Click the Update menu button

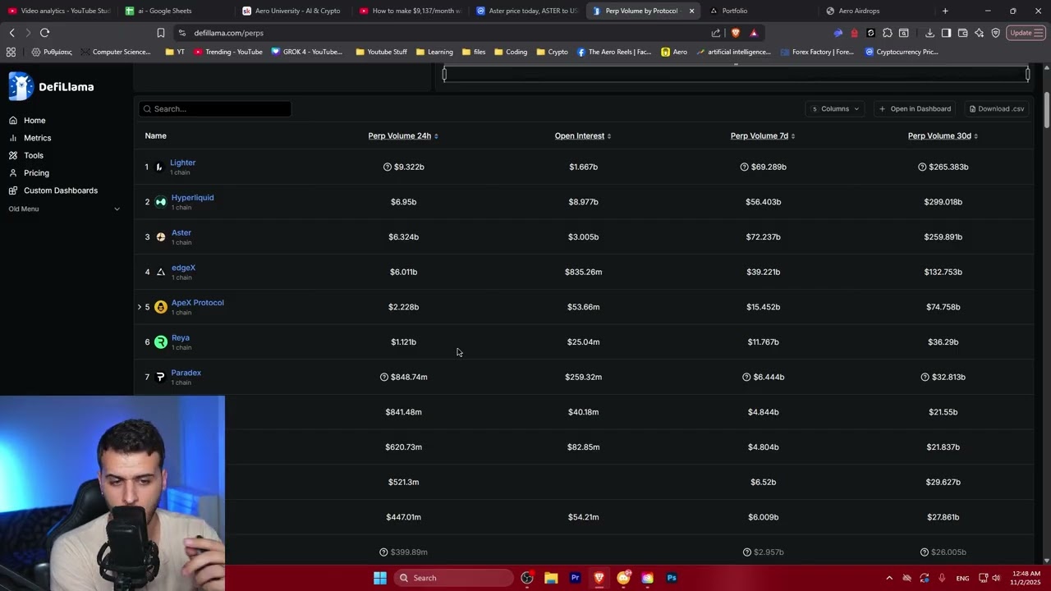(x=1026, y=33)
